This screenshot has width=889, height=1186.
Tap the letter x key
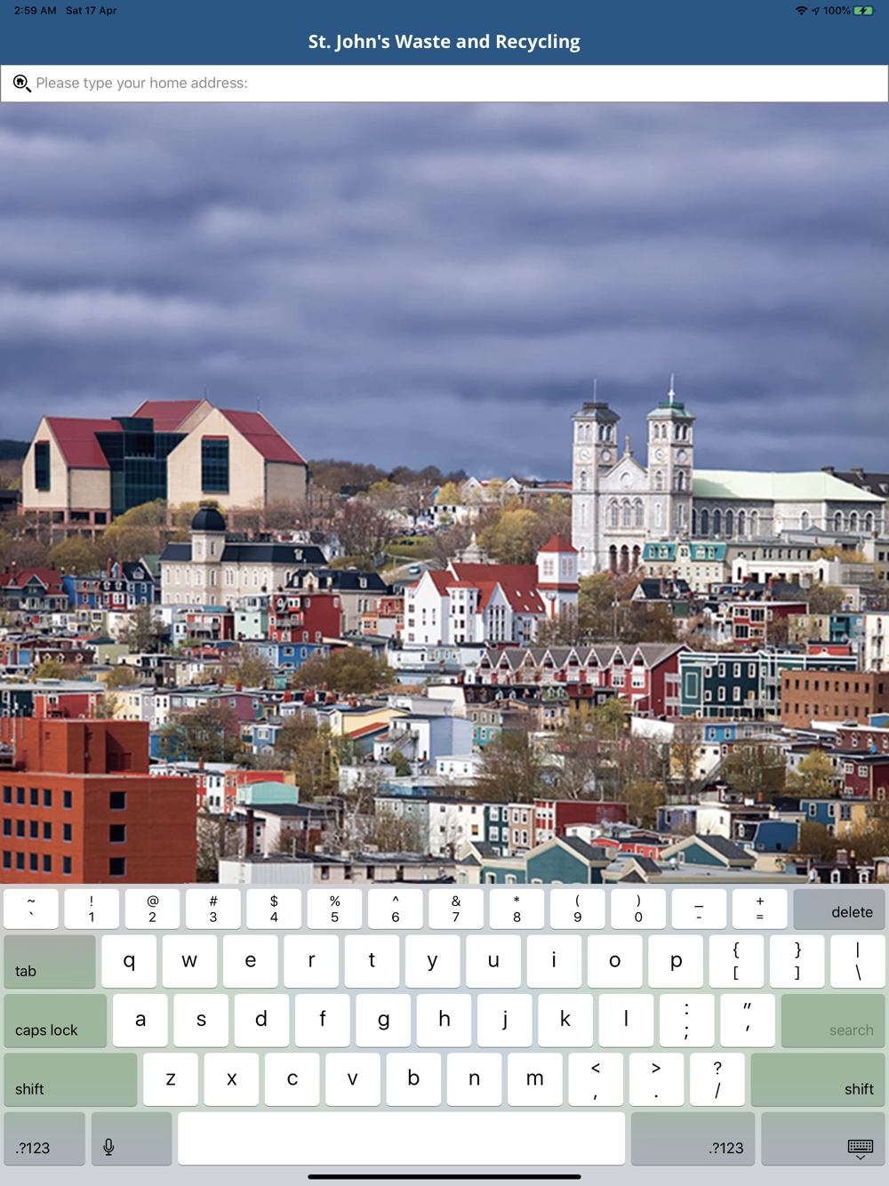pyautogui.click(x=231, y=1079)
